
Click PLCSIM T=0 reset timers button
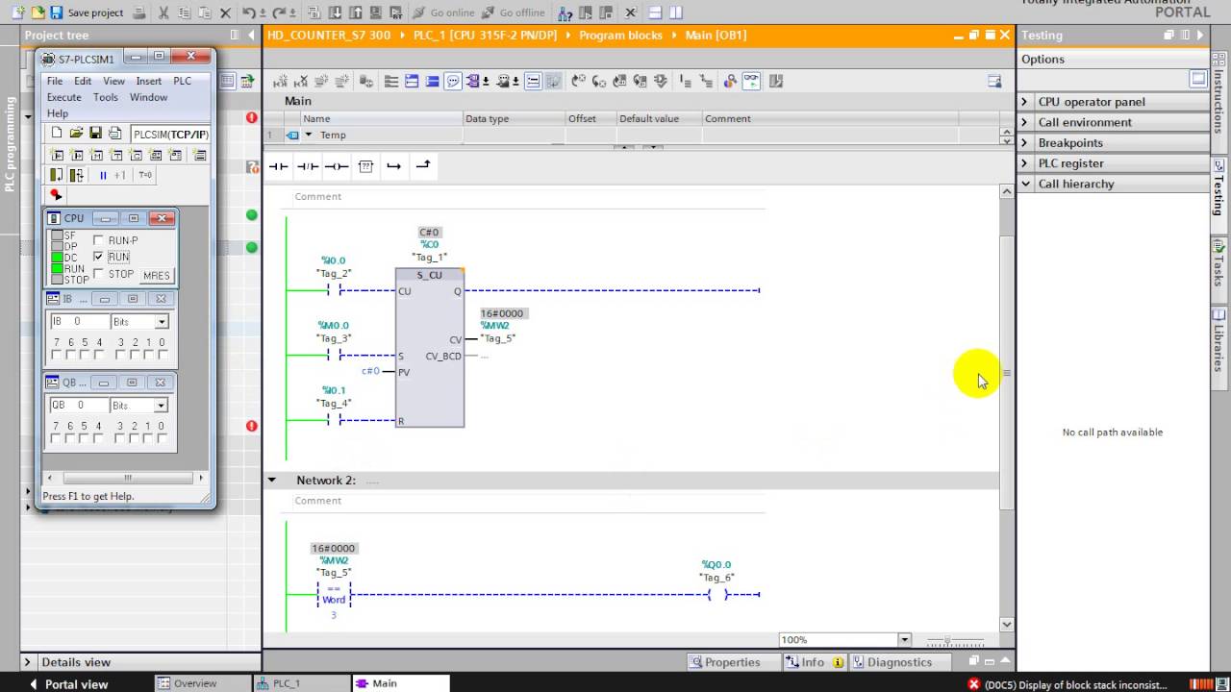[145, 175]
